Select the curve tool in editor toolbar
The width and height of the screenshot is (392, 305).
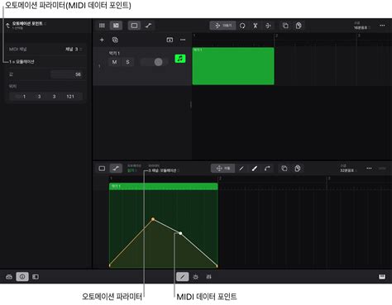(x=267, y=169)
